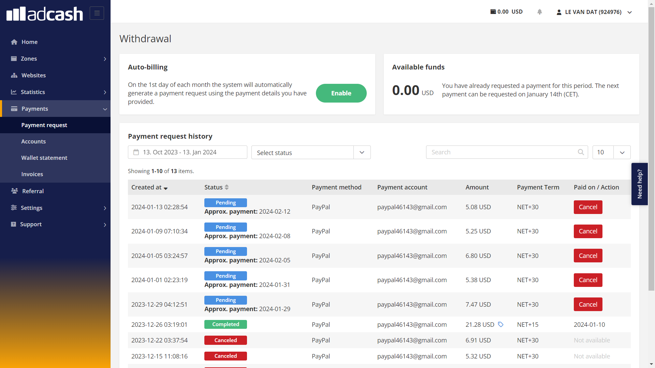Screen dimensions: 655x368
Task: Open the user account dropdown arrow
Action: point(630,12)
